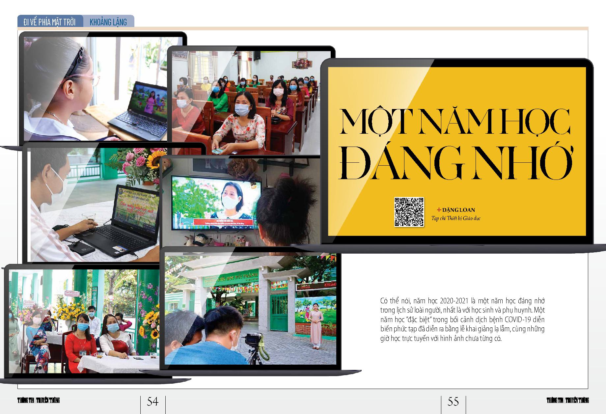Click the left footer THÔNG TIN TRUYỀN THÔNG logo
Screen dimensions: 606x414
tap(39, 400)
